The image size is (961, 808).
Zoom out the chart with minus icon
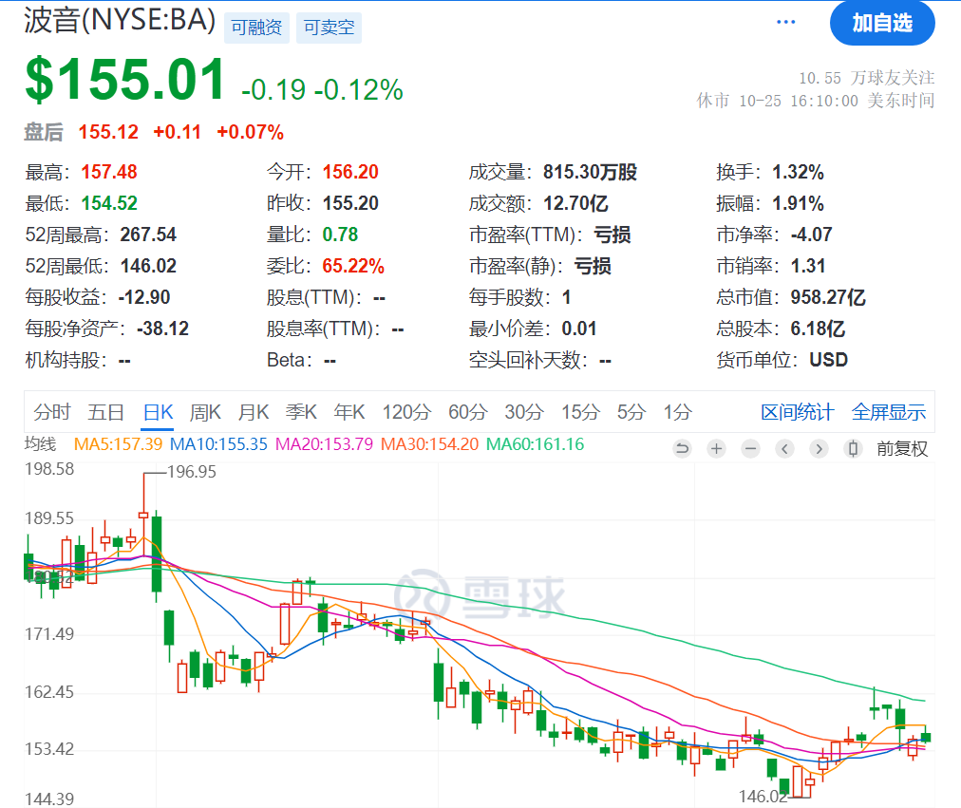750,449
